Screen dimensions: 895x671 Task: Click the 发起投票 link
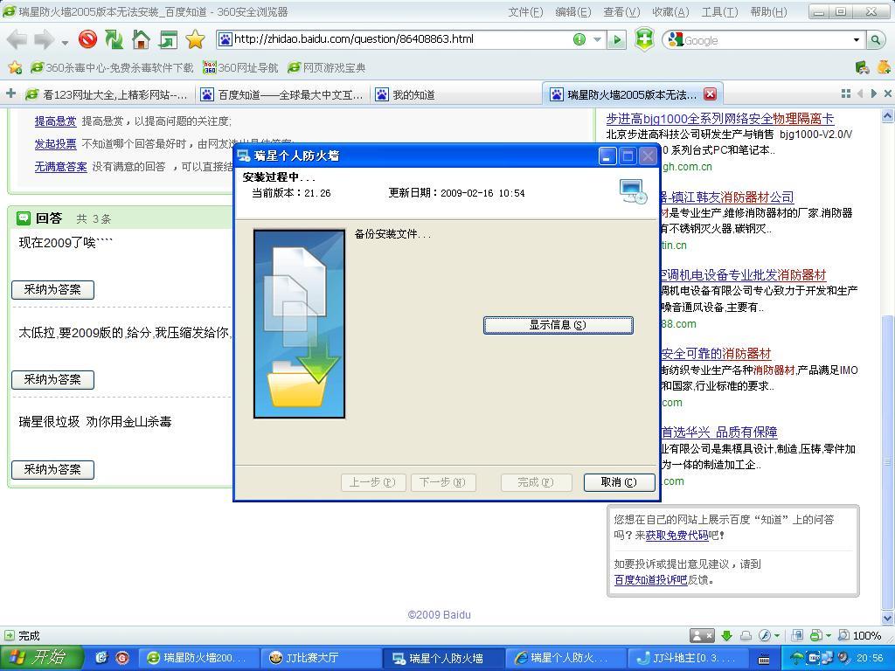coord(55,144)
